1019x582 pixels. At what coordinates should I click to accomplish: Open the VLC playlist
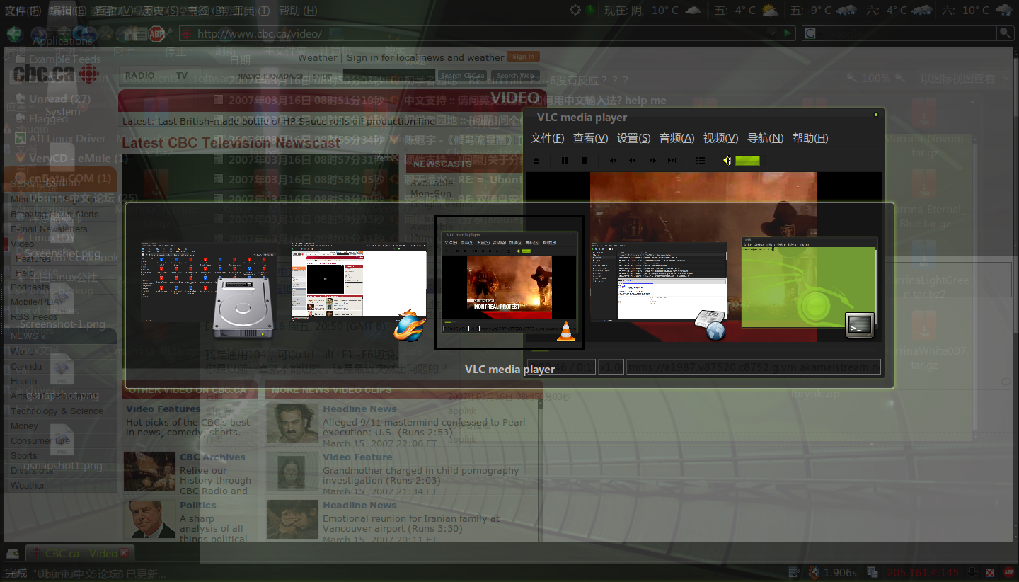[x=701, y=161]
